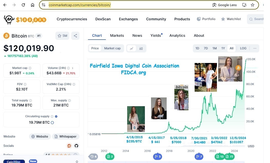Screen dimensions: 270x163
Task: Open the Bitcoin Website button
Action: [40, 137]
